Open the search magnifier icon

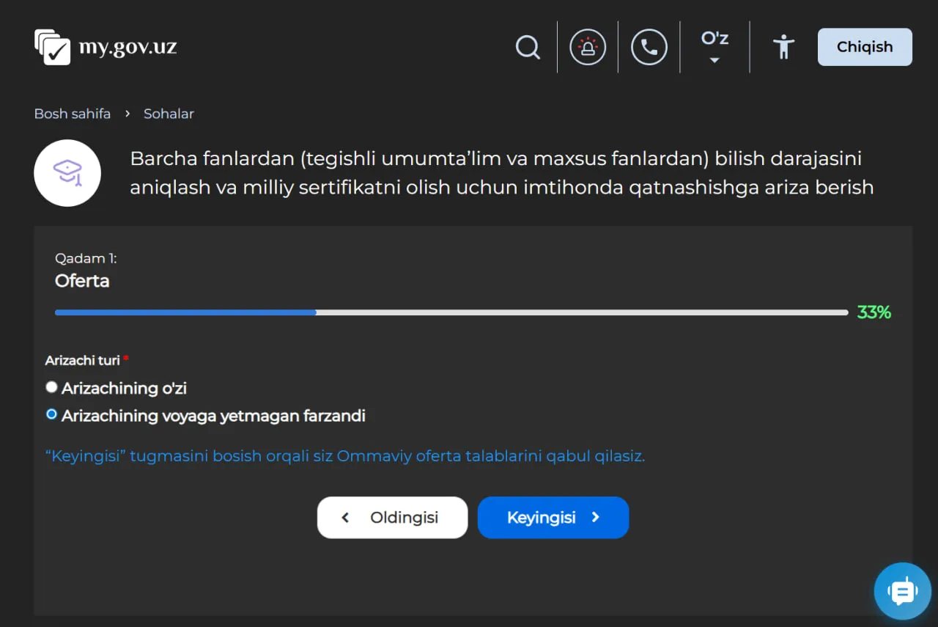(528, 46)
